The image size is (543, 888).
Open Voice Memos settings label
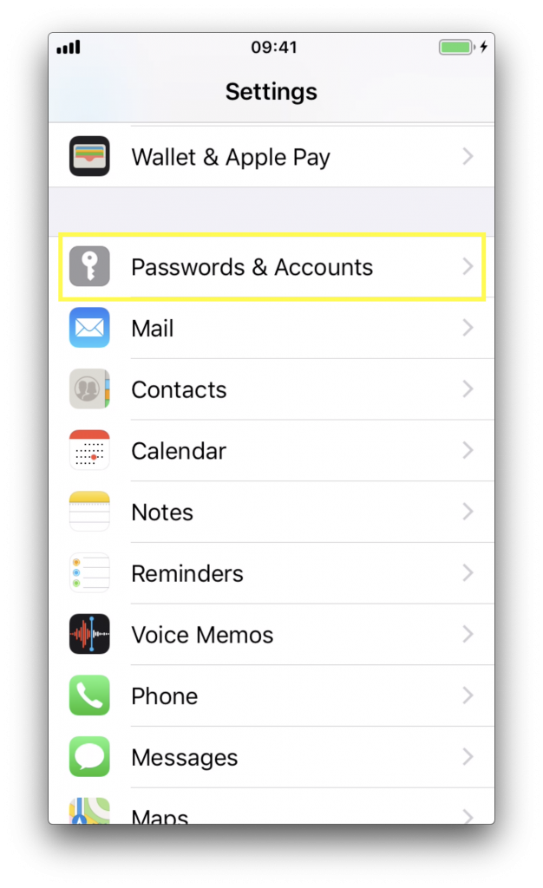click(x=202, y=635)
